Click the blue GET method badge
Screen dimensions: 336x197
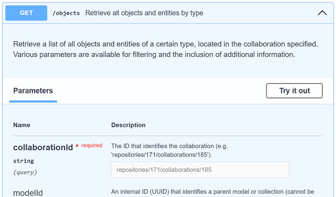coord(26,13)
